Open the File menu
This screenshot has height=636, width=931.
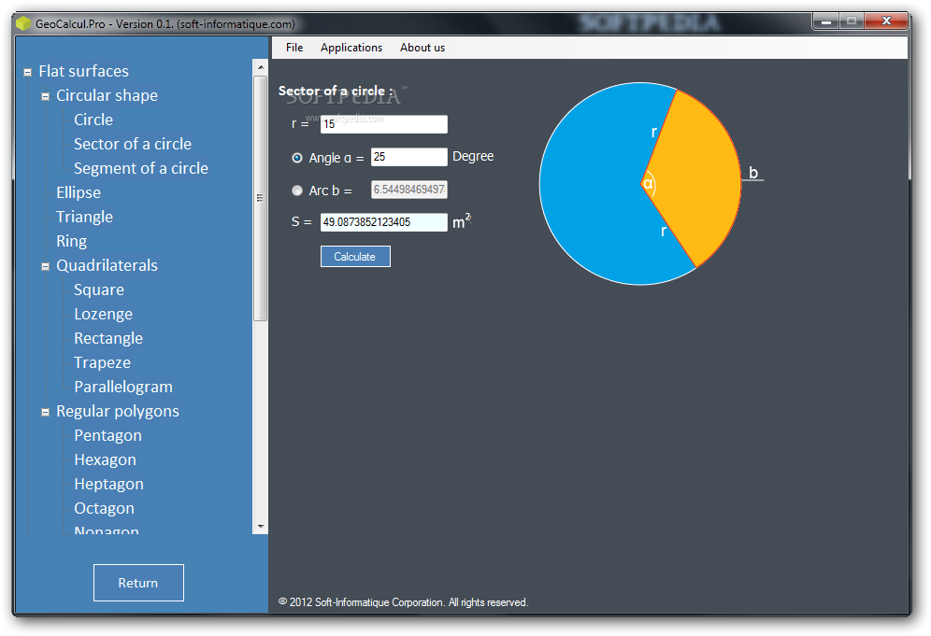294,48
